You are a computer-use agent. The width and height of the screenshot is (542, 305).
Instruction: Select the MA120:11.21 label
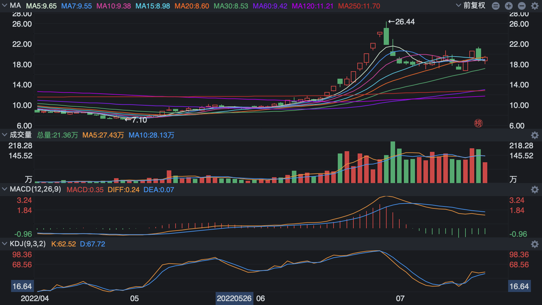click(x=313, y=6)
